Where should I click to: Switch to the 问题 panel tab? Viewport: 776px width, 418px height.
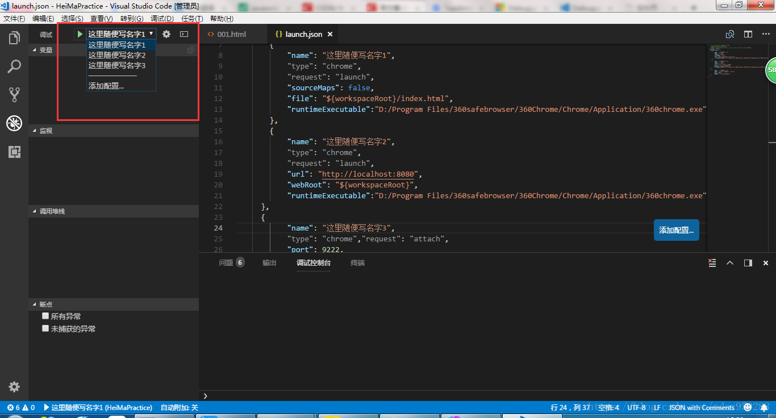231,263
